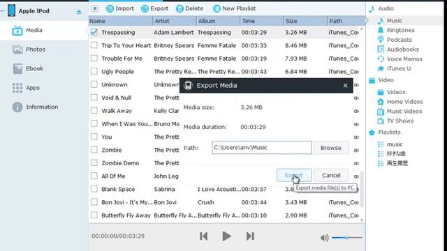The image size is (447, 251).
Task: Open the Audiobooks category
Action: click(402, 50)
